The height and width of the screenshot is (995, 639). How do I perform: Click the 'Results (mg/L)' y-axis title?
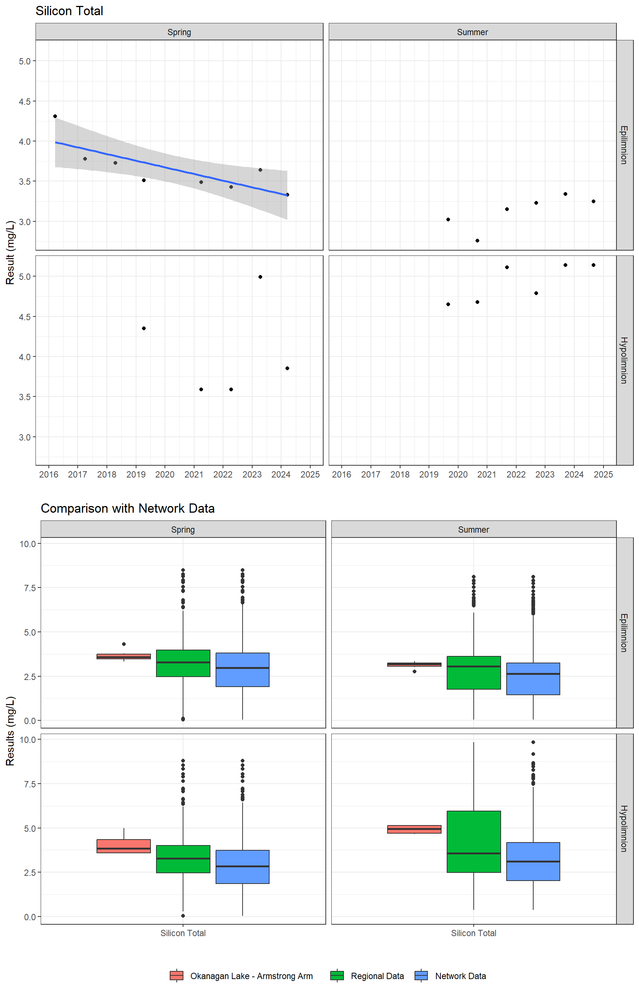coord(10,731)
